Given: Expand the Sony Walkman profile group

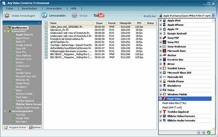Looking at the screenshot, I should (x=161, y=46).
